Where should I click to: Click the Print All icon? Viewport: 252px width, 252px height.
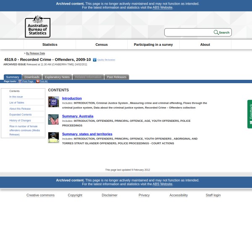[37, 81]
